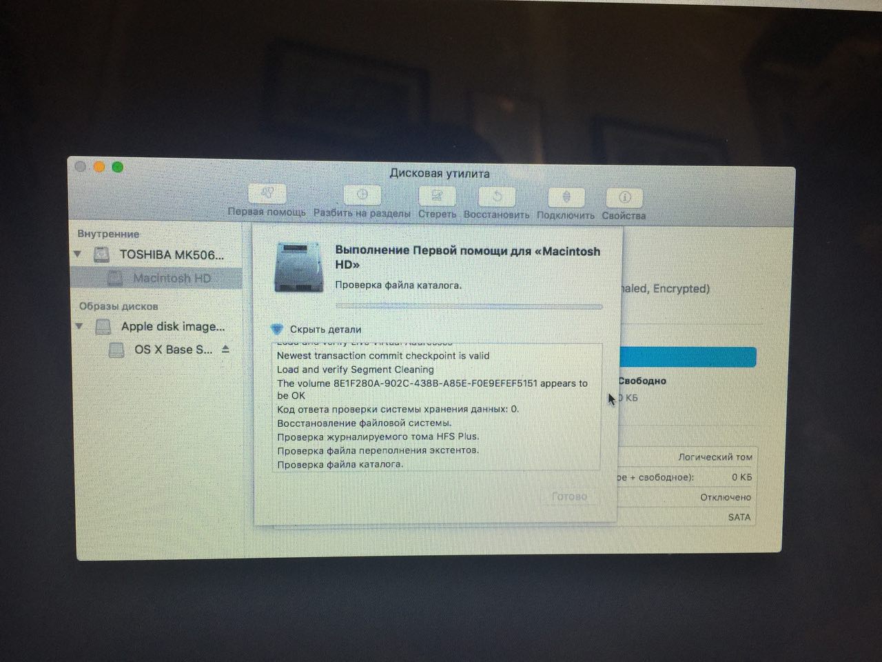Image resolution: width=882 pixels, height=662 pixels.
Task: Click the 'Образы дисков' sidebar section header
Action: pos(119,306)
